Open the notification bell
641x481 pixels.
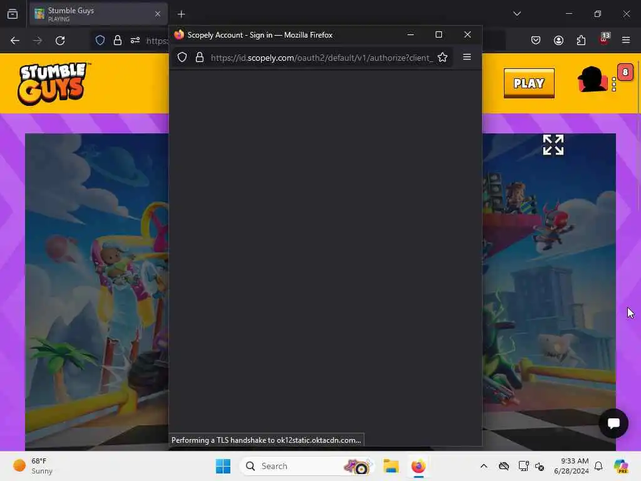pos(598,466)
